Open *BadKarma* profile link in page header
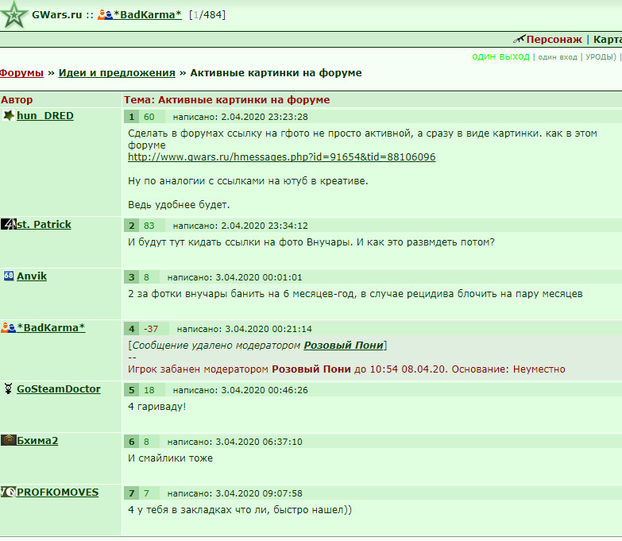 (147, 14)
